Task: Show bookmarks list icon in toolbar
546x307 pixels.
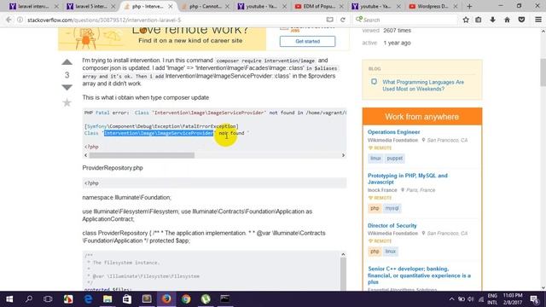Action: pos(479,20)
